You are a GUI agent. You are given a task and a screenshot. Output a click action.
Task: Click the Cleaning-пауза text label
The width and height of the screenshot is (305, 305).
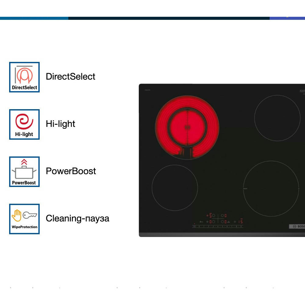pyautogui.click(x=77, y=218)
